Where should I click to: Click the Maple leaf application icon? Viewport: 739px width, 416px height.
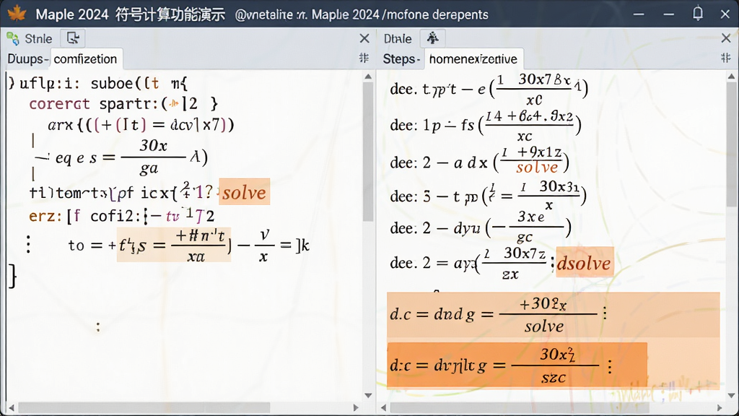[x=17, y=14]
